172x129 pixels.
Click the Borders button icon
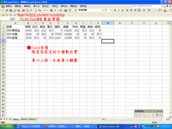[154, 10]
